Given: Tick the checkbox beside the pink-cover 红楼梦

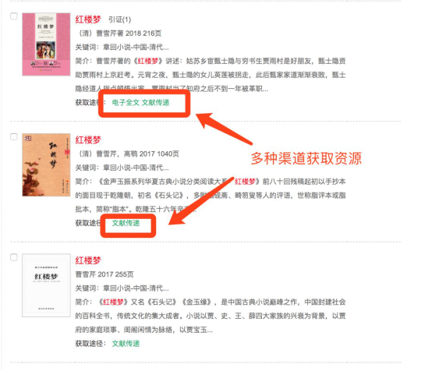Looking at the screenshot, I should (x=14, y=16).
